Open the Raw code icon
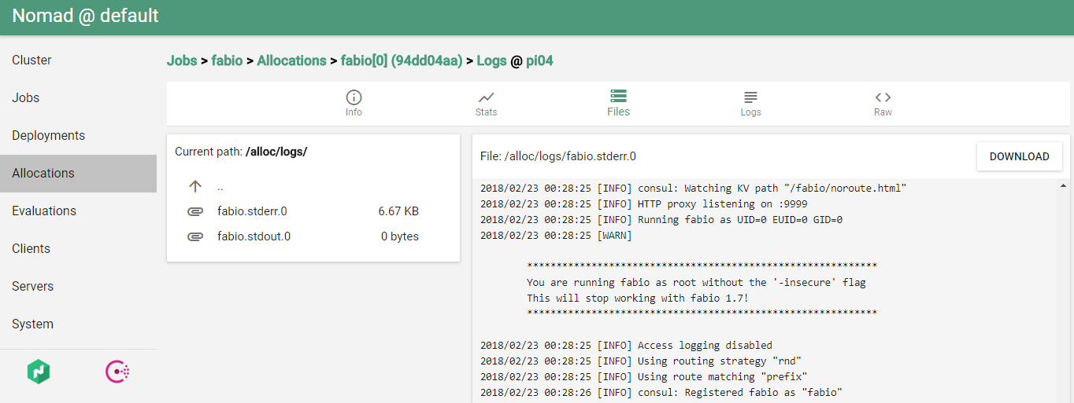The image size is (1074, 403). click(x=883, y=97)
